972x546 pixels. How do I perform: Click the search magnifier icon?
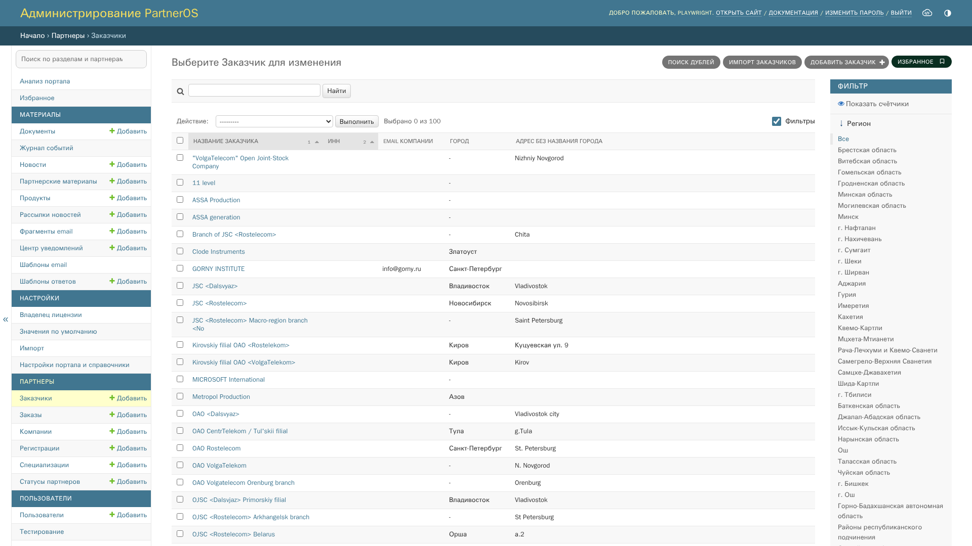coord(180,92)
